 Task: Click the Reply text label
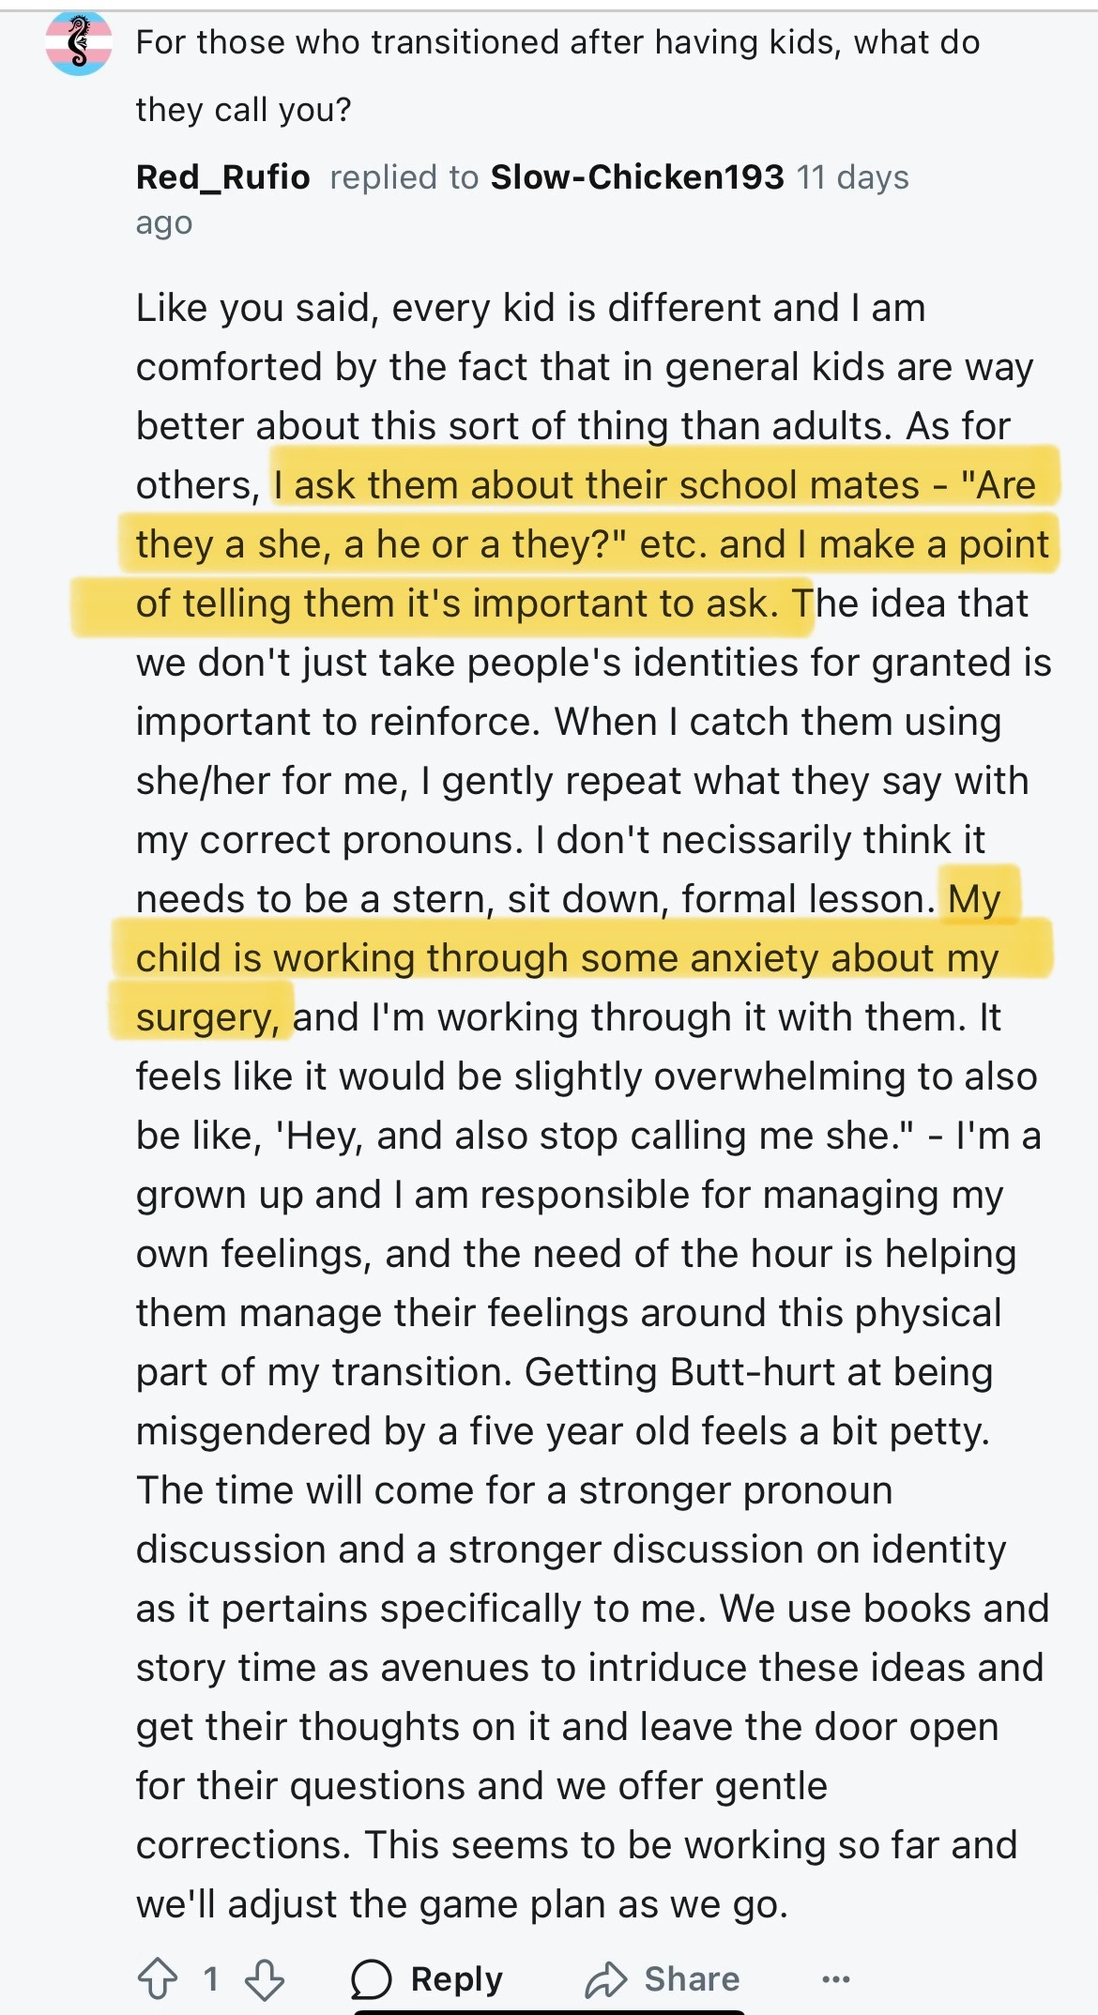coord(457,1979)
